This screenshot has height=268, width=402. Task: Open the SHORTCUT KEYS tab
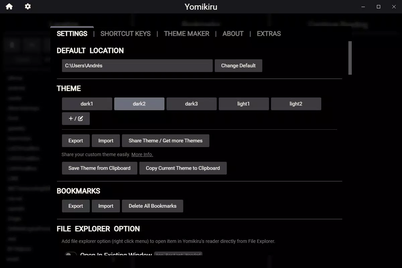tap(126, 33)
